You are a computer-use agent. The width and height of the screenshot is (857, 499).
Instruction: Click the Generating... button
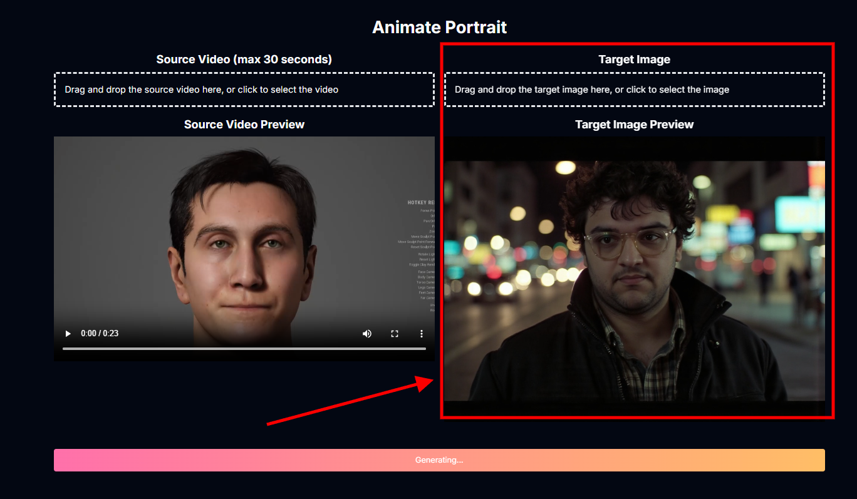coord(439,460)
